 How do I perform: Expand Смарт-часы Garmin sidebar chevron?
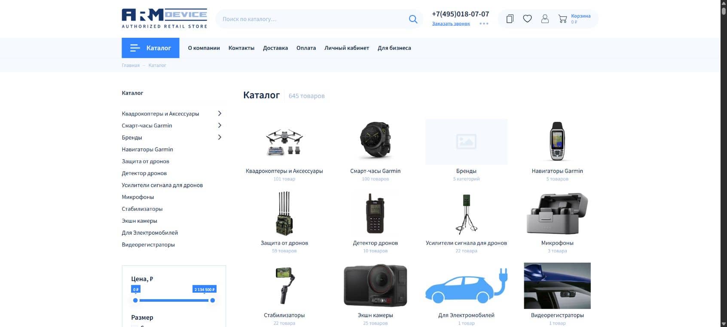coord(220,125)
